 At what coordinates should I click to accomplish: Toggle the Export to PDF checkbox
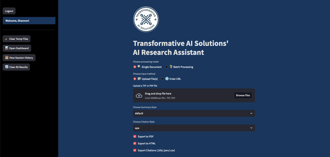pyautogui.click(x=135, y=136)
